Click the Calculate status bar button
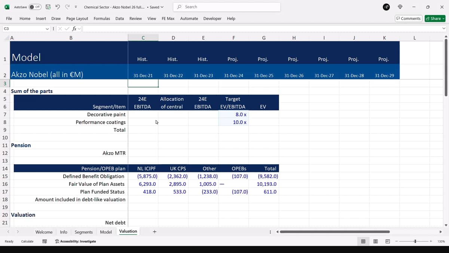This screenshot has height=253, width=449. (27, 241)
